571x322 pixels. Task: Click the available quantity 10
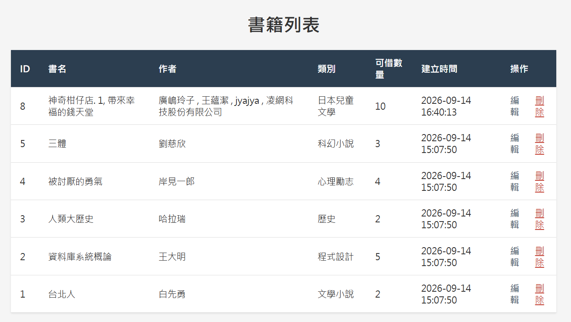(380, 106)
